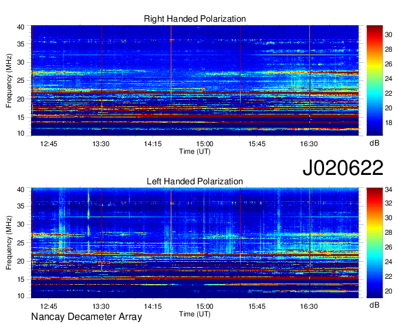Click the right-handed plot color scale bar
Screen dimensions: 399x324
pyautogui.click(x=374, y=80)
